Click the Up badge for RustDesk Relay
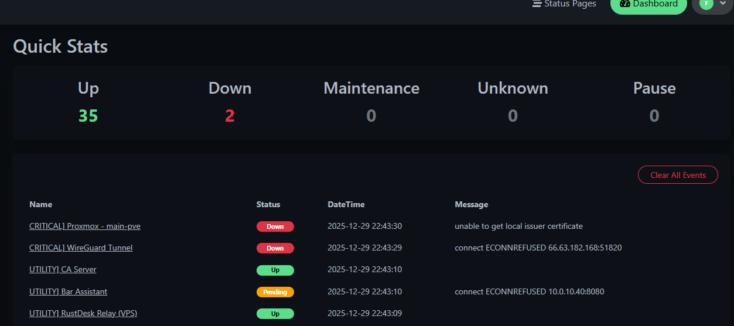This screenshot has width=734, height=326. click(275, 314)
